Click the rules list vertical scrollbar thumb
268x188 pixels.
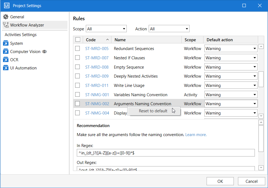point(261,79)
